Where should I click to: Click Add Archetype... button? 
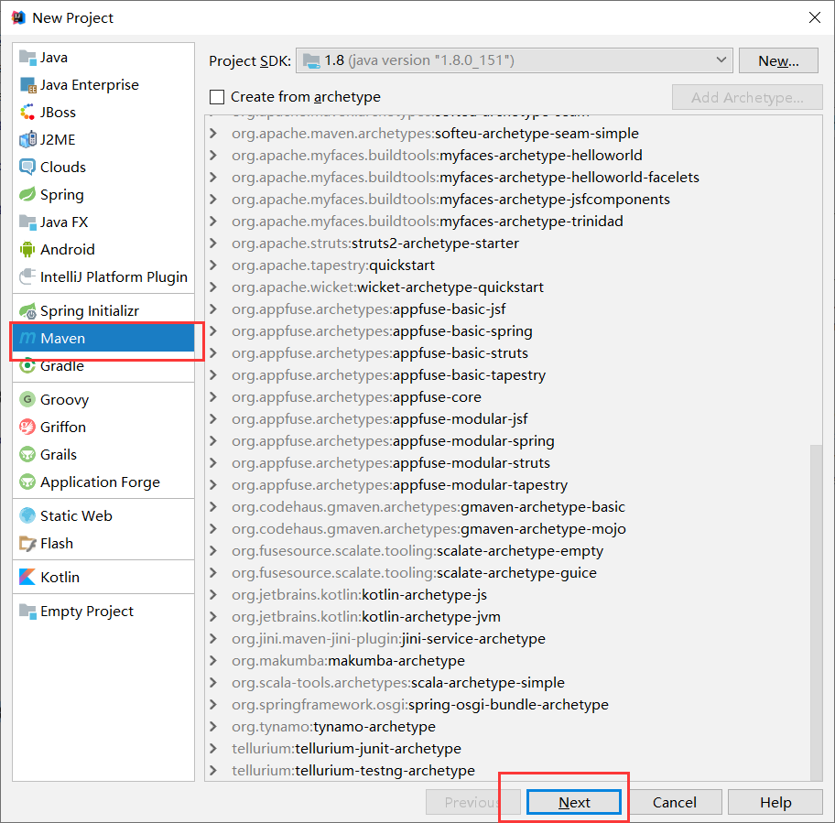pyautogui.click(x=747, y=97)
